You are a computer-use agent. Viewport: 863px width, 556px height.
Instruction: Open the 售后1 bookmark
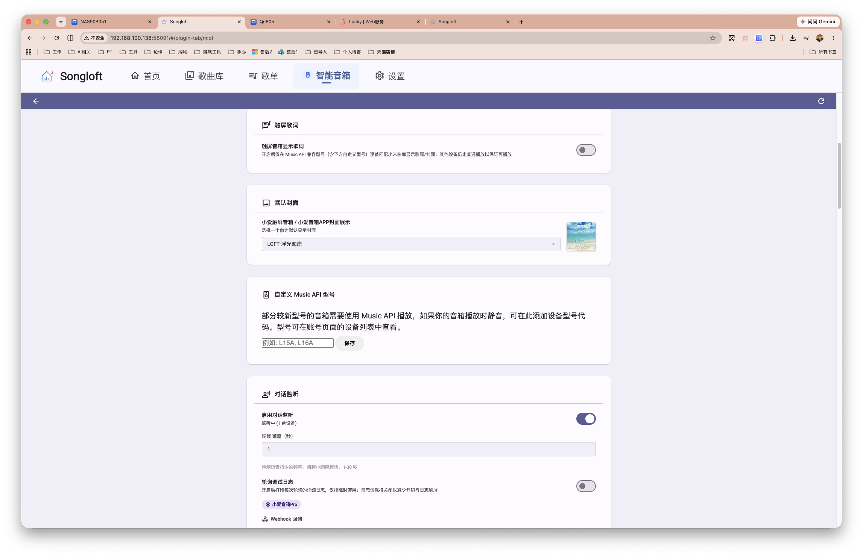[288, 52]
